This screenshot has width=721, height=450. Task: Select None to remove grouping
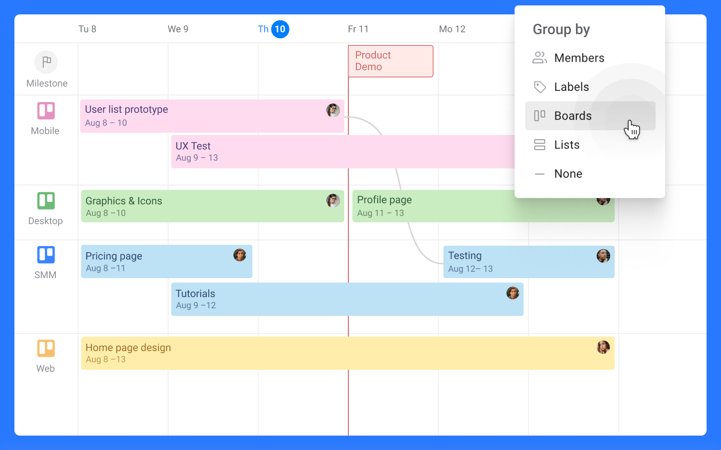(x=568, y=174)
